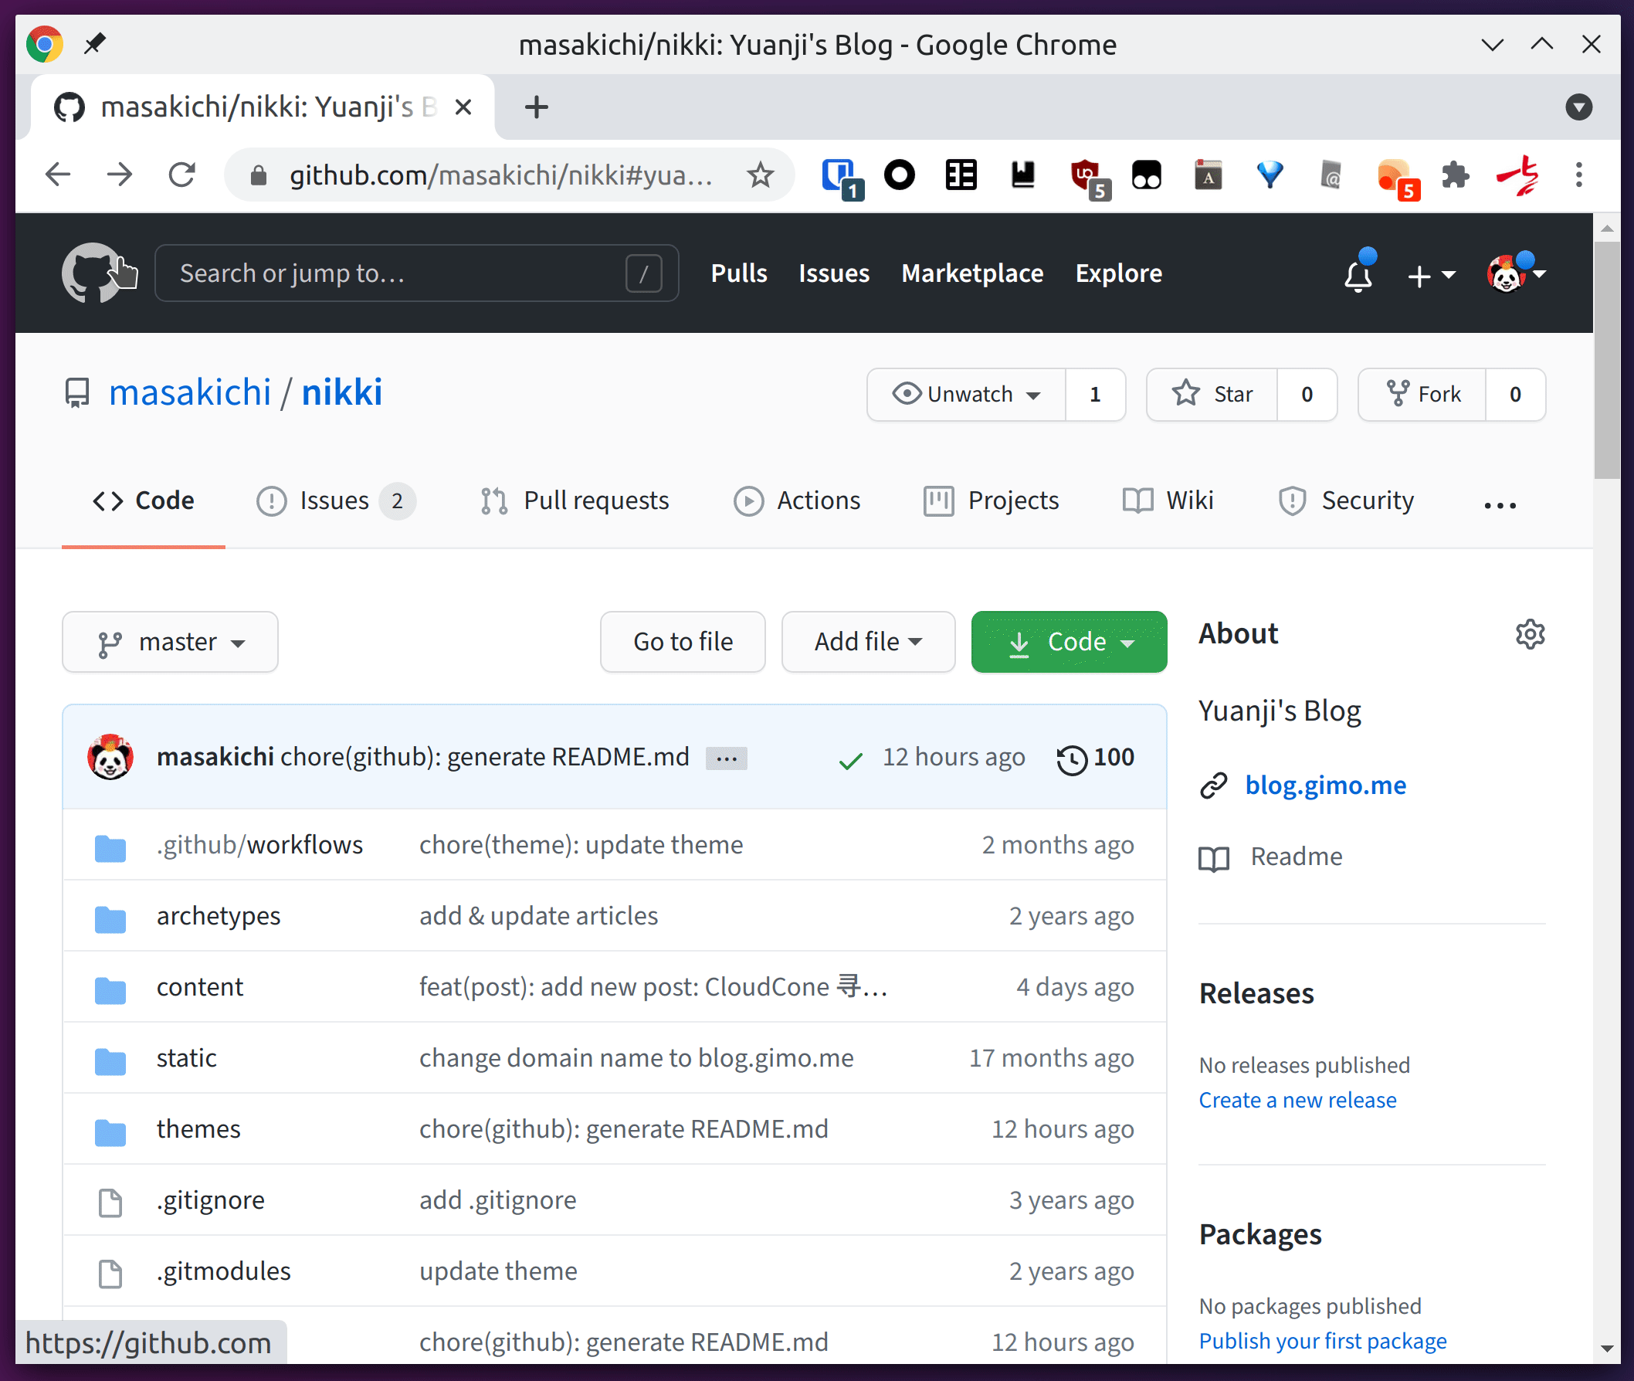Viewport: 1634px width, 1381px height.
Task: Reload the page
Action: point(181,175)
